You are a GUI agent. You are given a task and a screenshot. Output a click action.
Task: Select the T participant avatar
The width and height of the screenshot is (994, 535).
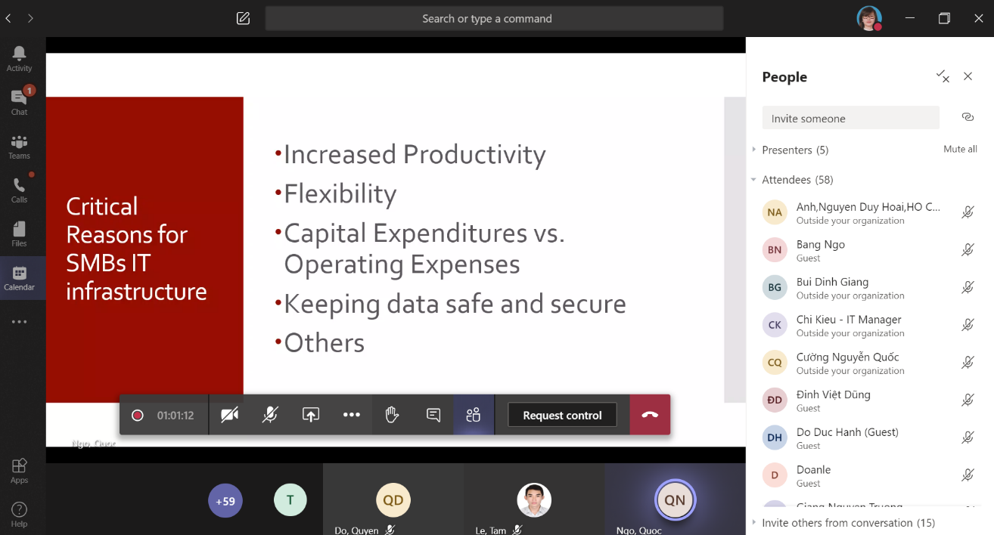coord(290,499)
